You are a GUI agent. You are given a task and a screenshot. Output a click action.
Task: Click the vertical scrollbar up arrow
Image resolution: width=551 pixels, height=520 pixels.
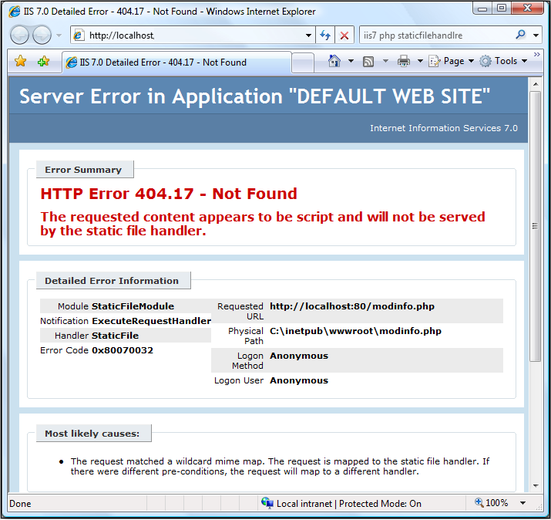[x=536, y=84]
